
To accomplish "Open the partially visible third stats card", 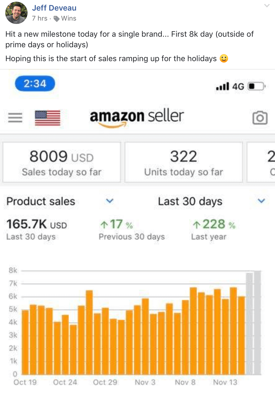I will 261,162.
